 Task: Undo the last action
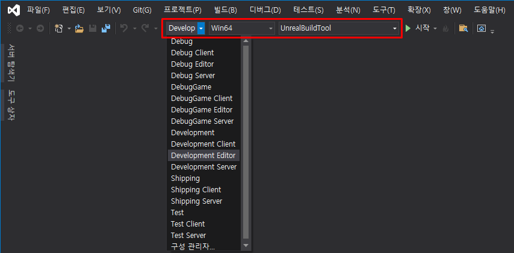(x=124, y=28)
